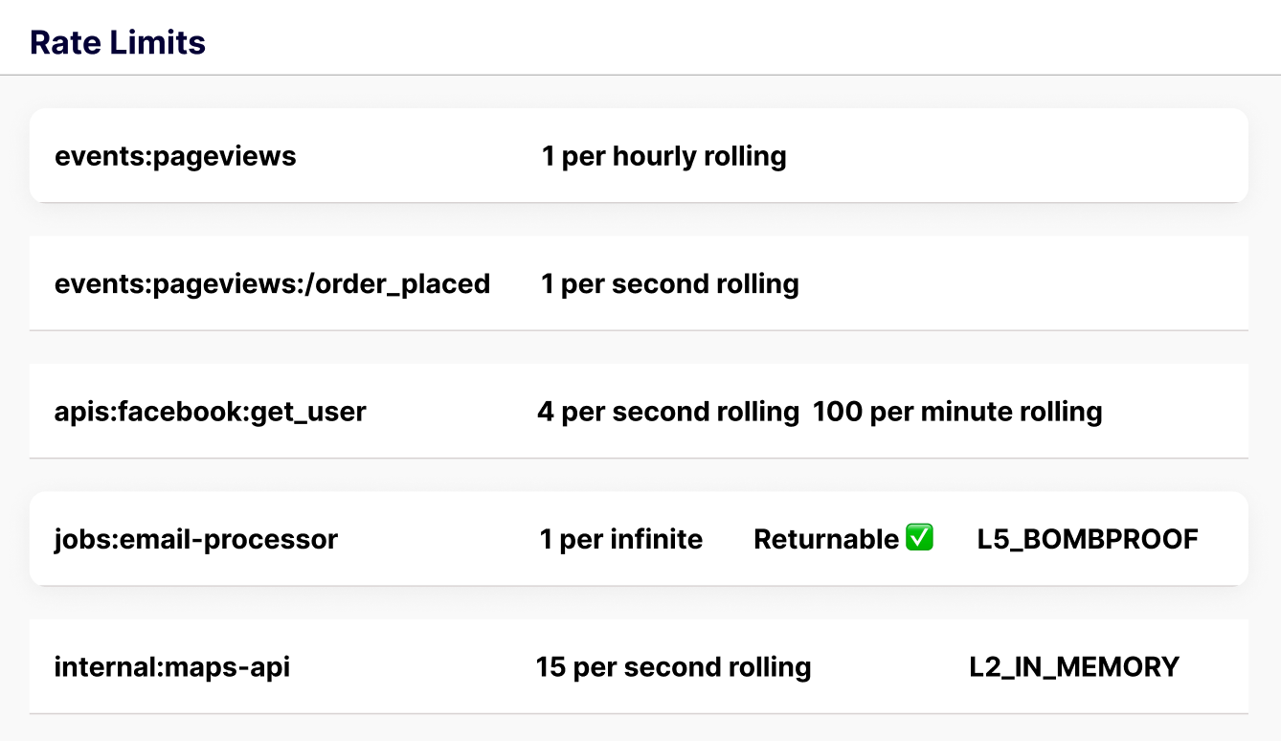
Task: Click the 4 per second rolling limit
Action: pyautogui.click(x=667, y=412)
